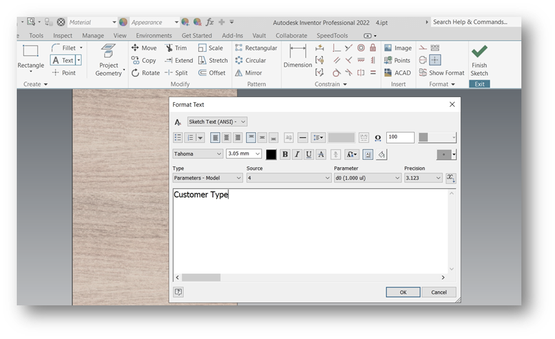The width and height of the screenshot is (555, 339).
Task: Expand the Constrain panel
Action: [331, 84]
